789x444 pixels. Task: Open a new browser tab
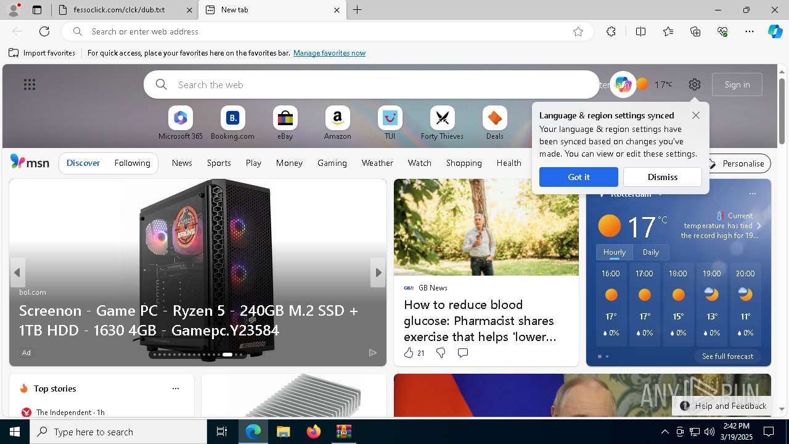[x=357, y=10]
